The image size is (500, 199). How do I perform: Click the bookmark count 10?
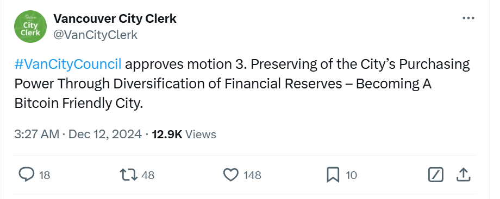352,175
